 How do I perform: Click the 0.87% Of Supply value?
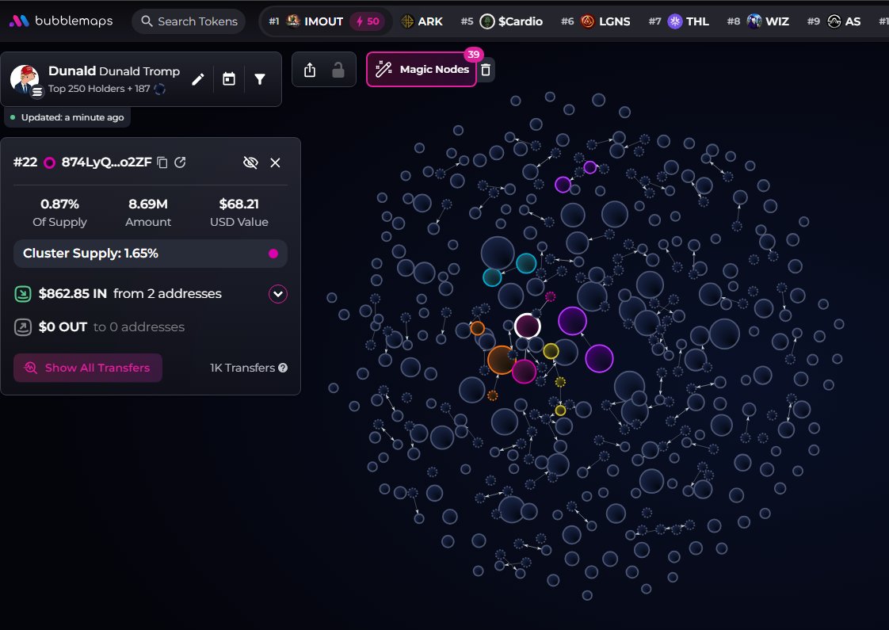59,204
